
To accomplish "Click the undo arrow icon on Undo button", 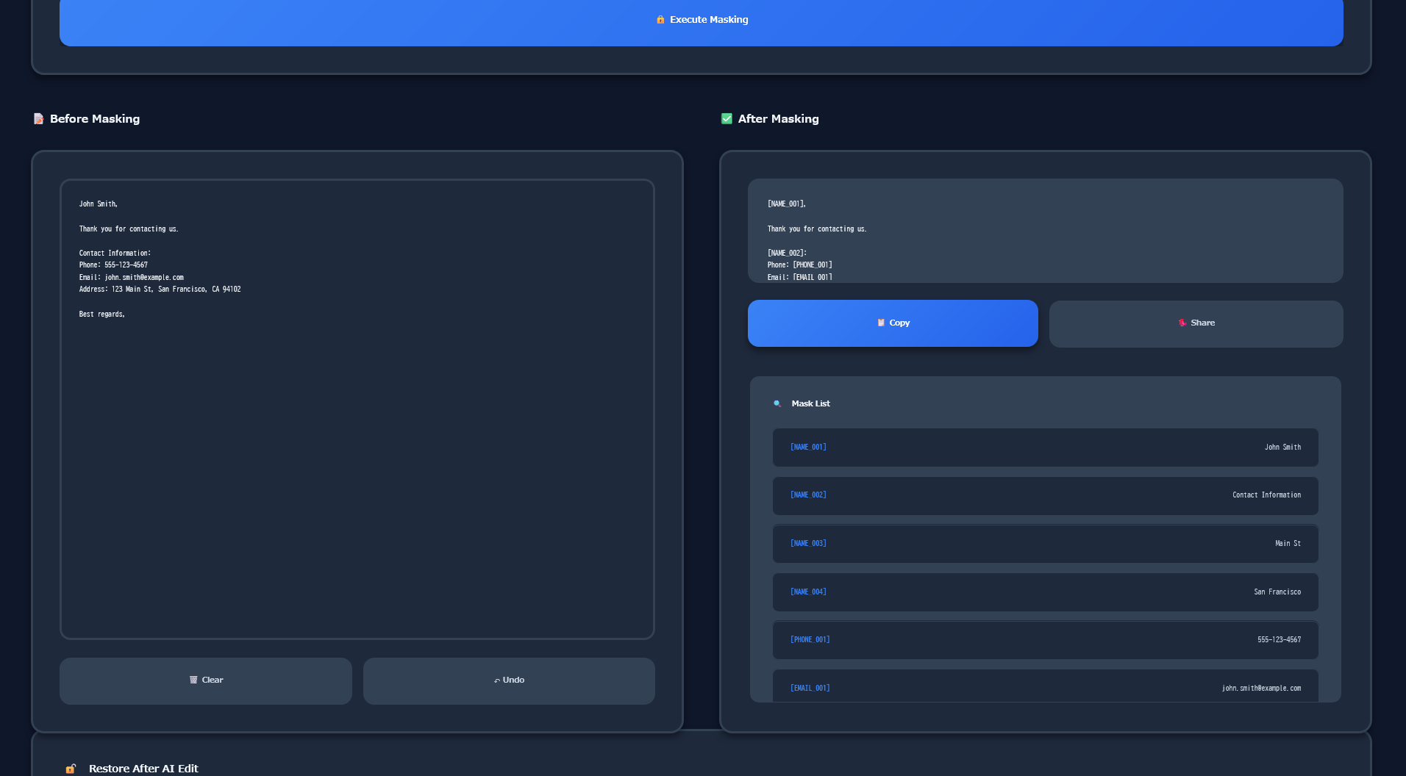I will click(x=497, y=680).
